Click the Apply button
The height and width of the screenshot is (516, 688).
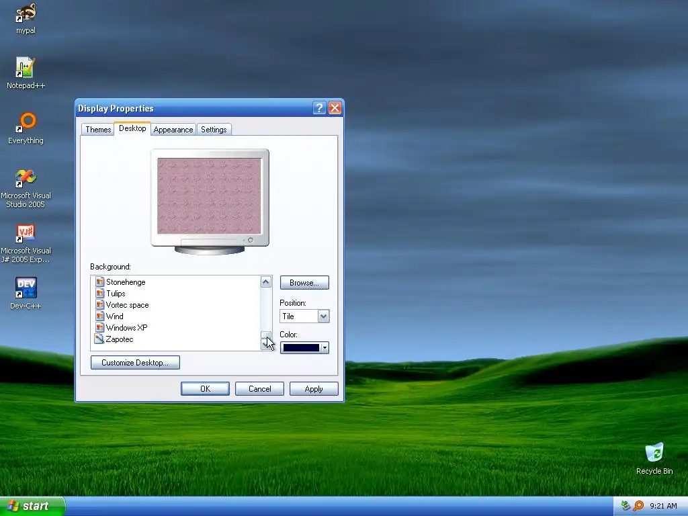(314, 389)
